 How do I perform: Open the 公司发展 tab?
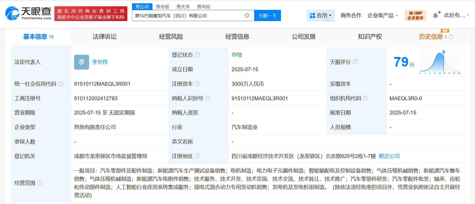304,37
